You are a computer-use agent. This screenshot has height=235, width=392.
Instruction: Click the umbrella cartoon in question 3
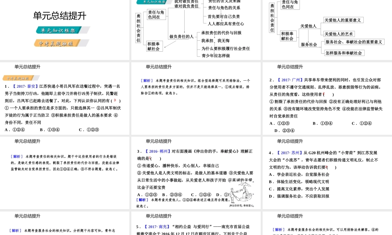(x=242, y=193)
